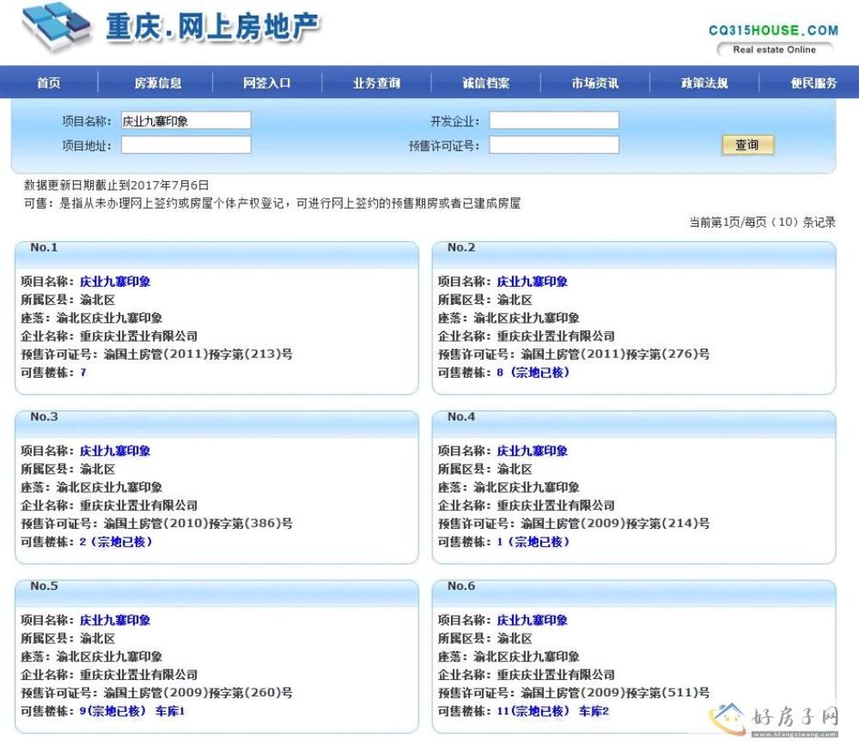Viewport: 859px width, 741px height.
Task: Open 庆业九寨印象 project link in No.2
Action: (532, 282)
